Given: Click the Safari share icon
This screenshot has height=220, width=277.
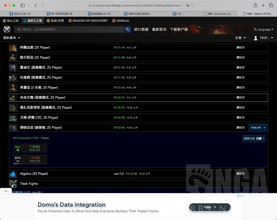Looking at the screenshot, I should [x=255, y=5].
